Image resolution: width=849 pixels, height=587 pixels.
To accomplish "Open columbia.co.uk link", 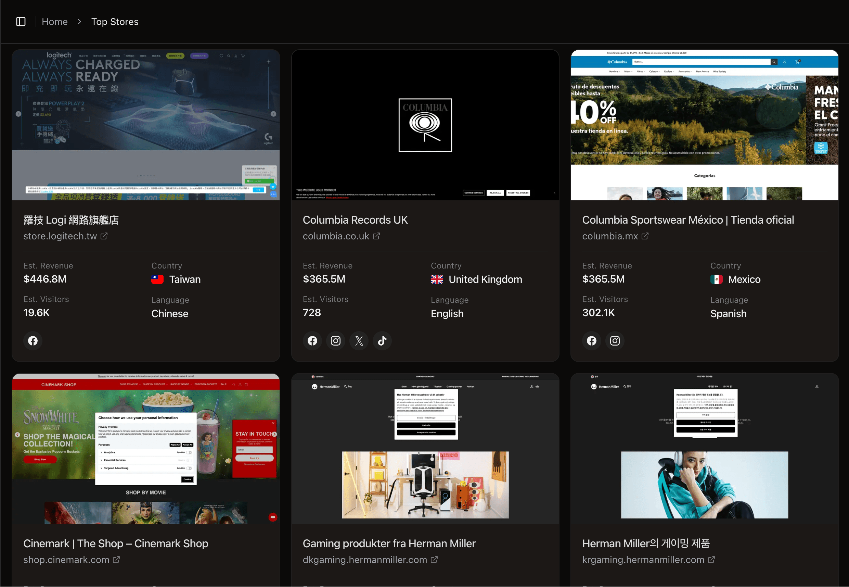I will (x=336, y=236).
